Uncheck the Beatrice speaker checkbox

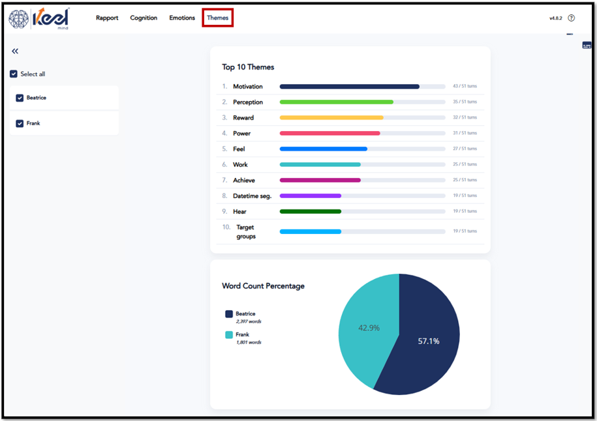click(x=20, y=98)
